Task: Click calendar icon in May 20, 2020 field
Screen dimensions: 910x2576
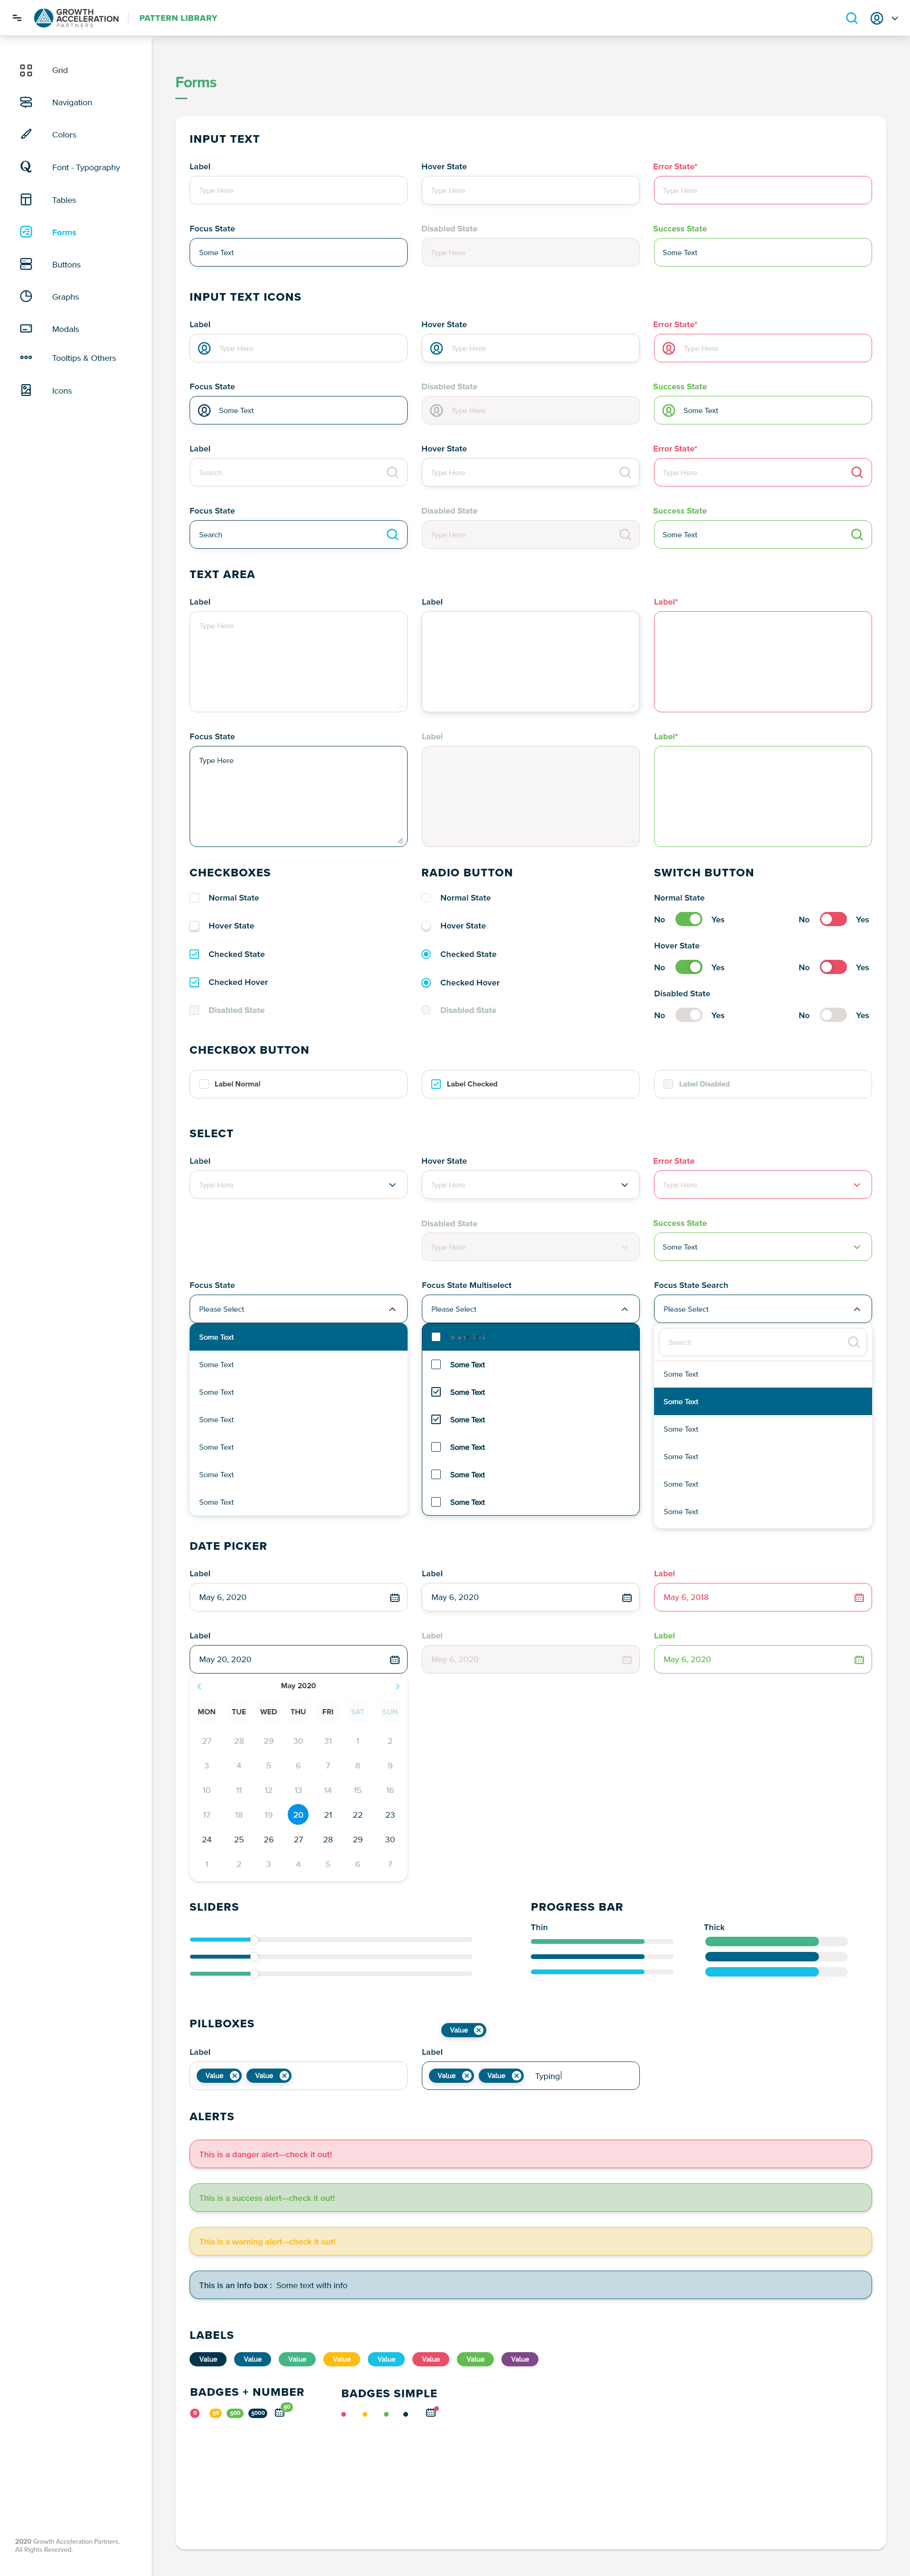Action: point(394,1660)
